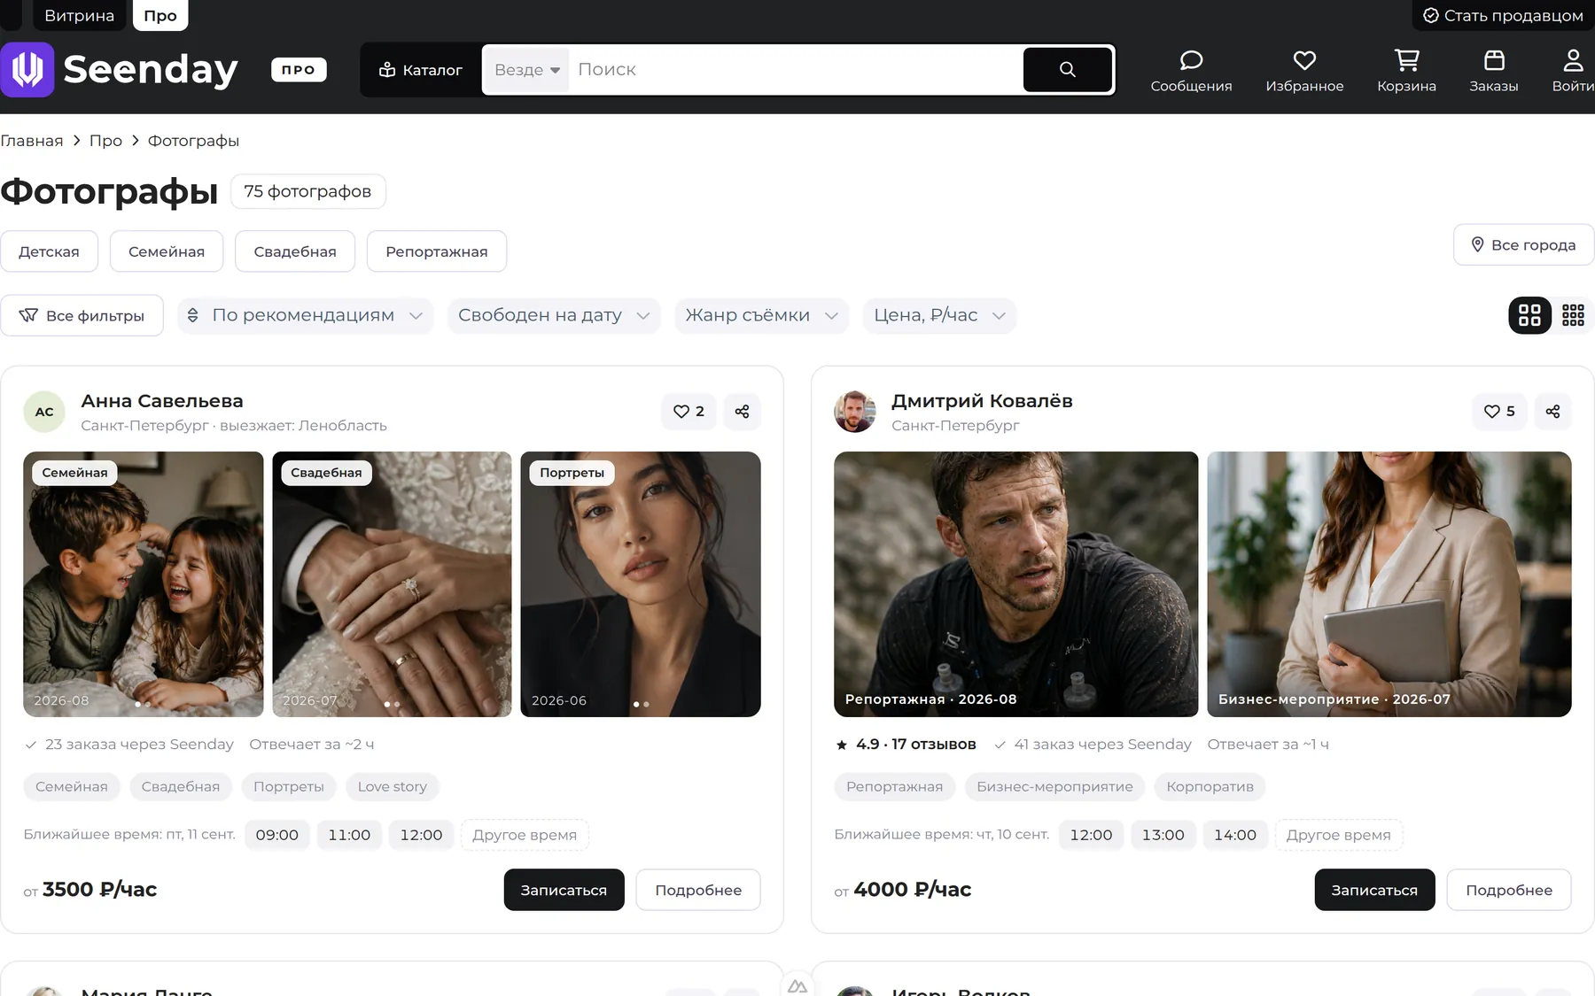Click the search magnifier button
The image size is (1595, 996).
point(1068,69)
